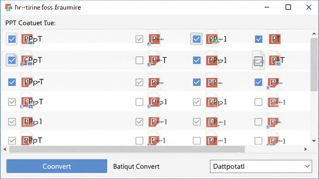
Task: Click the right arrow of horizontal scrollbar
Action: point(305,149)
